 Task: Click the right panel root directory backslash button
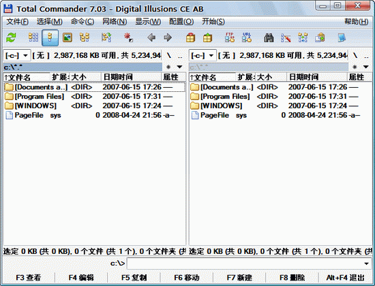point(355,56)
